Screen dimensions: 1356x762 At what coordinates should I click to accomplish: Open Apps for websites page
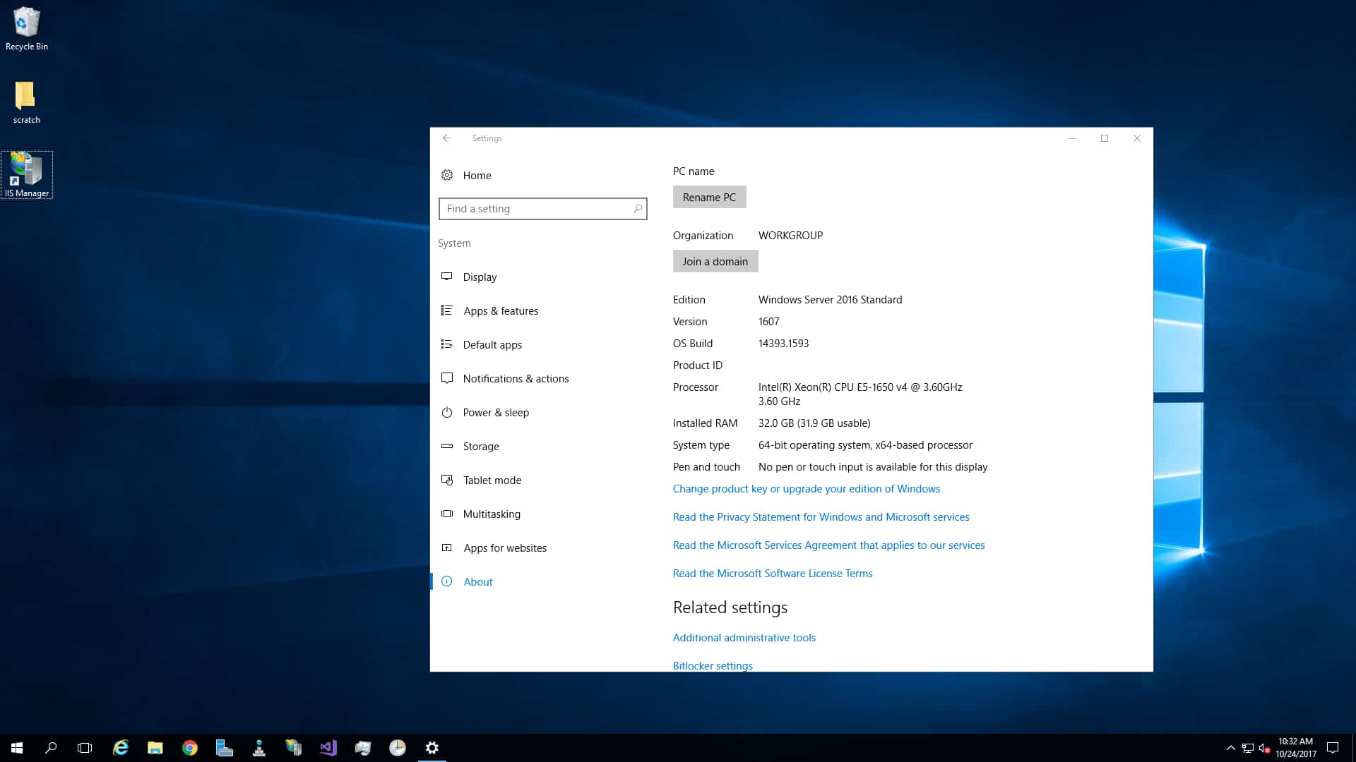(505, 548)
